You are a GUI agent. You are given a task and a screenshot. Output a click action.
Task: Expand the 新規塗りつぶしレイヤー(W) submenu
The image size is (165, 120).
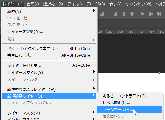click(49, 89)
